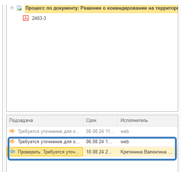Click the red PDF file icon
The width and height of the screenshot is (184, 172).
tap(26, 18)
